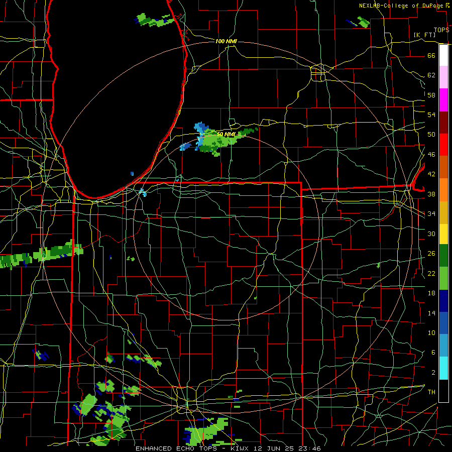The width and height of the screenshot is (452, 452).
Task: Click the 10 value on the legend
Action: [x=431, y=332]
